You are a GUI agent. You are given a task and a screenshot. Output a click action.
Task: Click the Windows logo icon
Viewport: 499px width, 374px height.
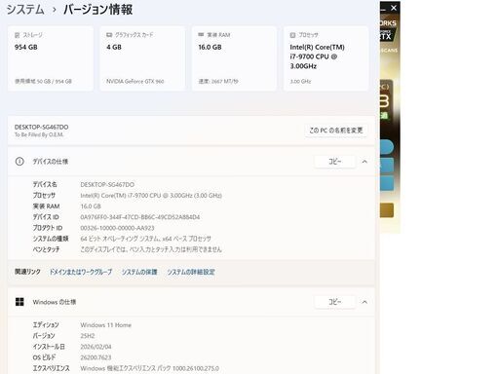pos(19,302)
